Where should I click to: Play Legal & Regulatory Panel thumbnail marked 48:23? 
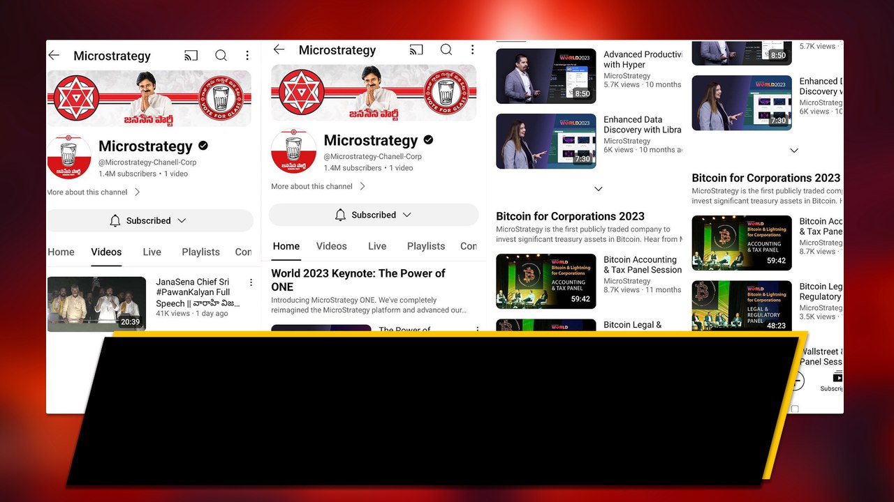tap(742, 306)
